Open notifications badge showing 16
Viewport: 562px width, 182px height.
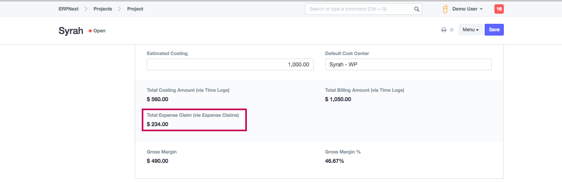pos(499,9)
